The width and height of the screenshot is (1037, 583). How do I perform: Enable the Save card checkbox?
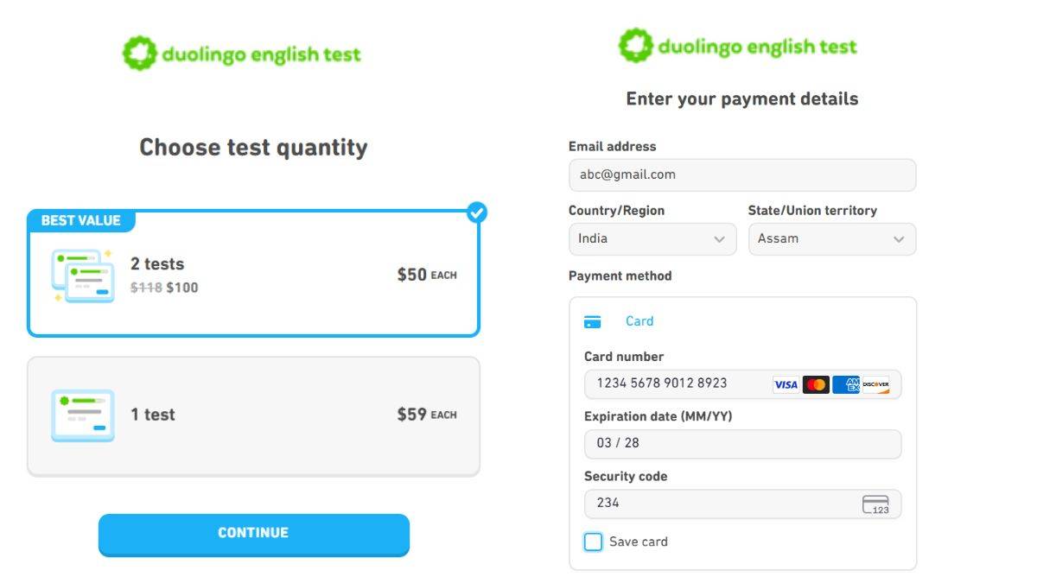pyautogui.click(x=593, y=542)
